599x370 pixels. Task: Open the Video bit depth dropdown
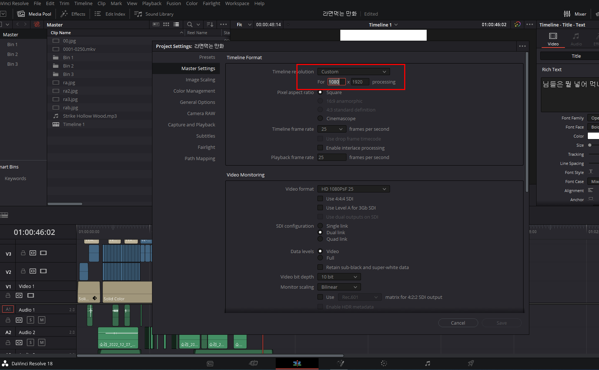click(x=339, y=277)
